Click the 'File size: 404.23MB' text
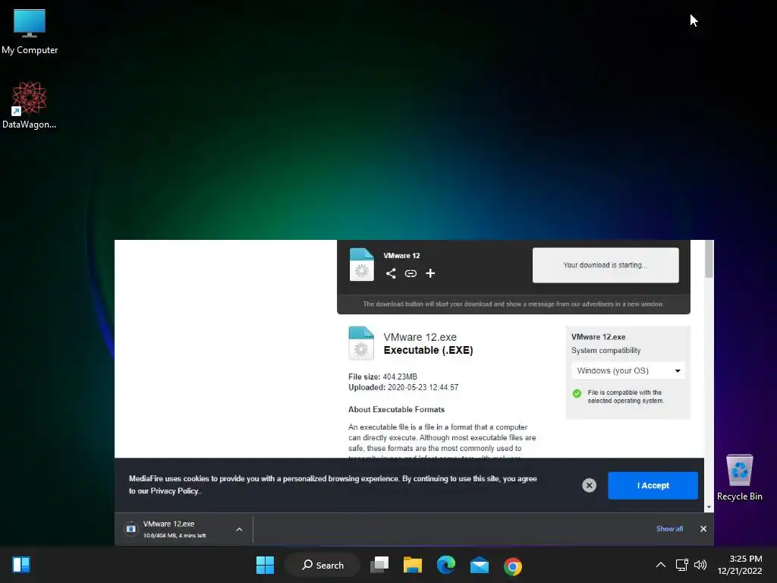The width and height of the screenshot is (777, 583). coord(382,377)
